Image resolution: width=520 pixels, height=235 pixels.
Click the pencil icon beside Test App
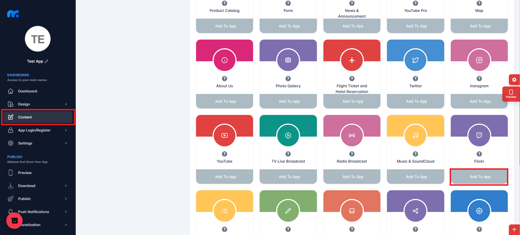click(46, 61)
